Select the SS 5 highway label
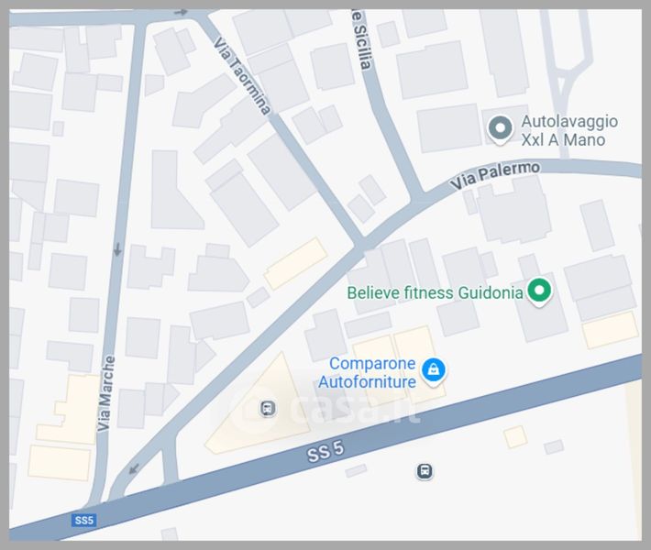 (325, 452)
